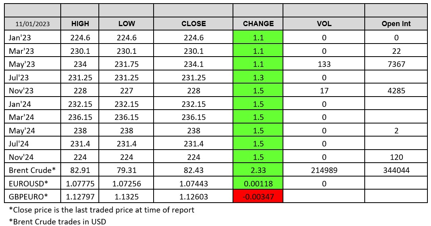431x226 pixels.
Task: Select the VOL column header
Action: pos(324,24)
